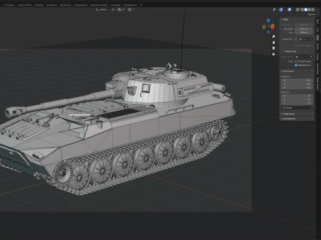Collapse the View Lock subsection
321x240 pixels.
tap(290, 51)
